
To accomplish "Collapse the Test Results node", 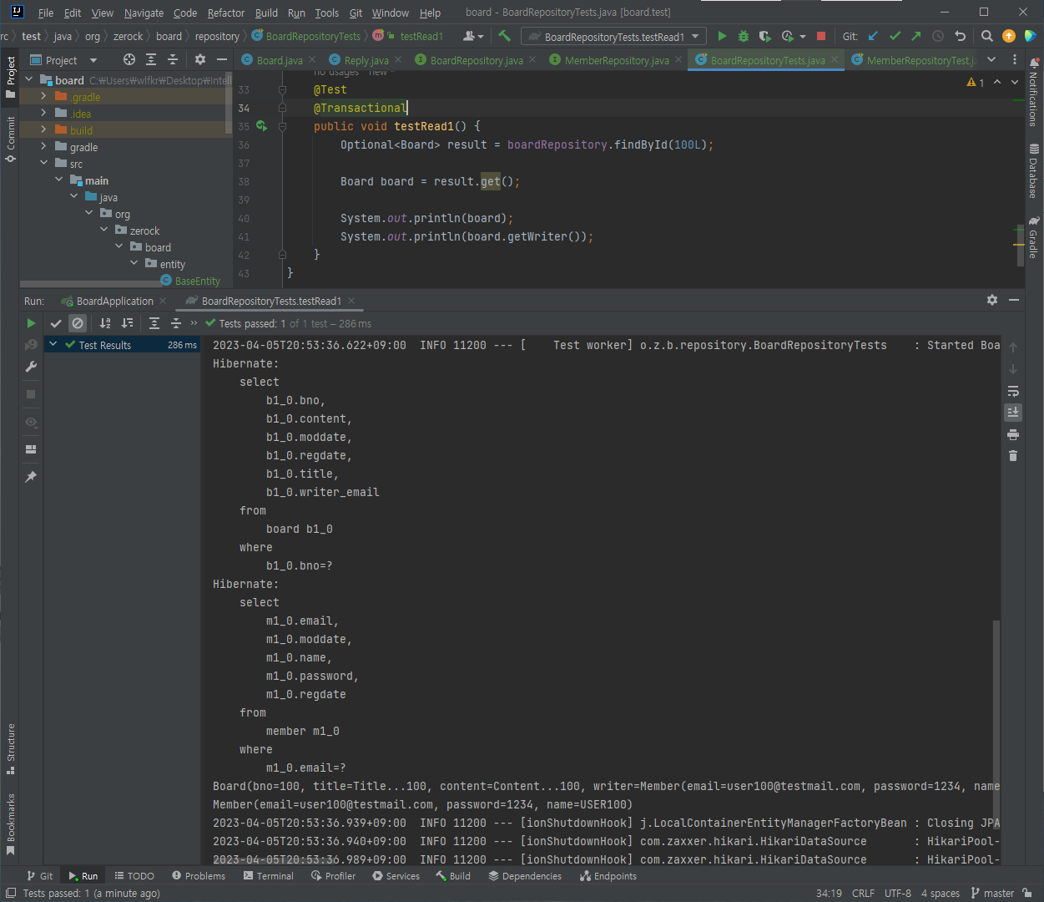I will pyautogui.click(x=53, y=344).
